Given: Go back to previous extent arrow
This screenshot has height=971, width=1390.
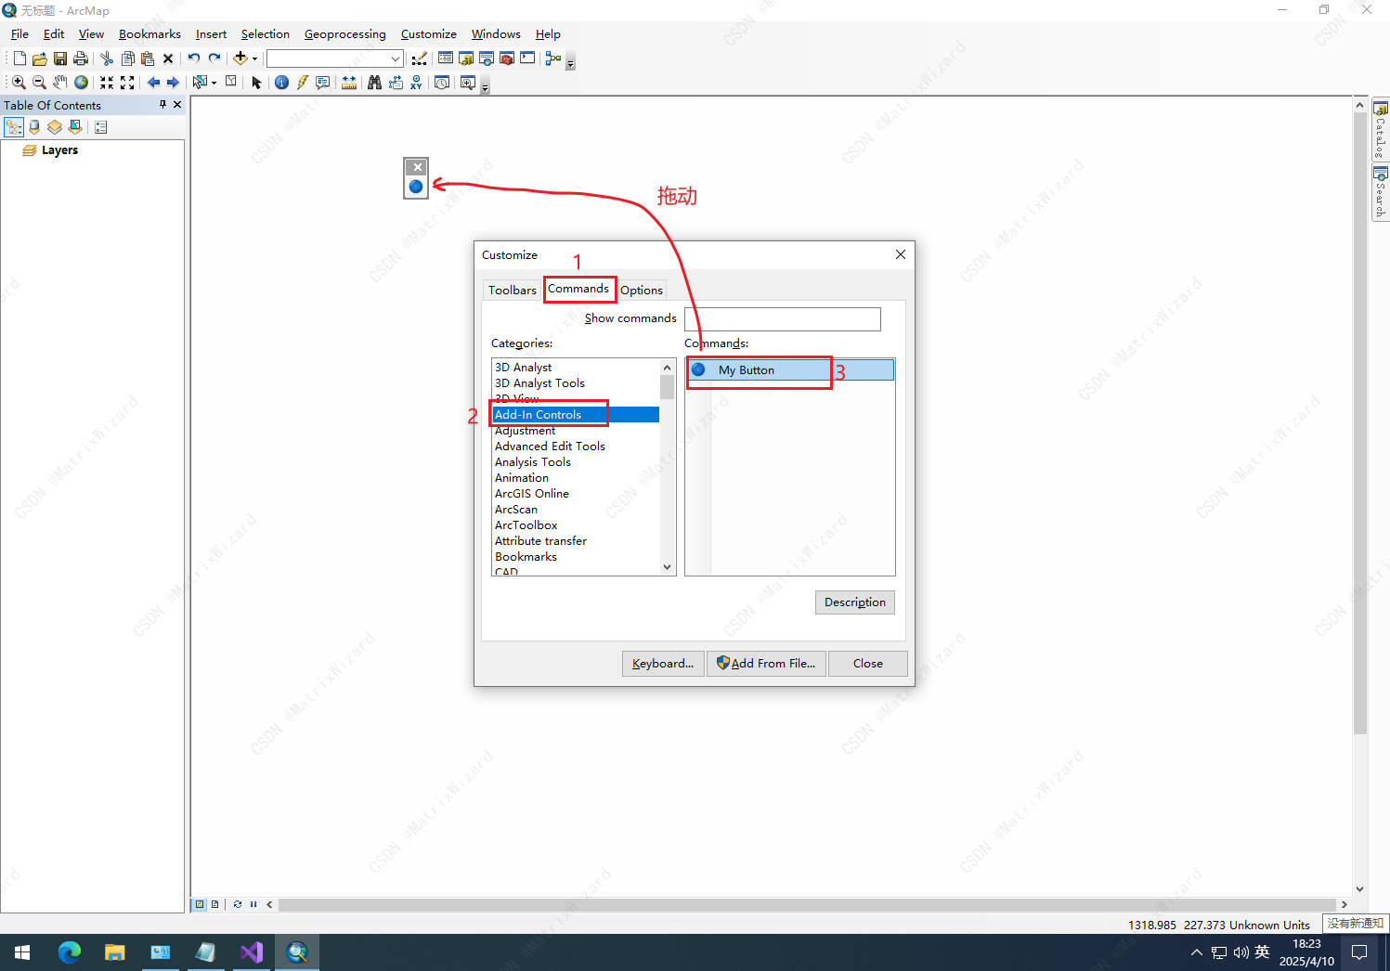Looking at the screenshot, I should click(x=153, y=83).
